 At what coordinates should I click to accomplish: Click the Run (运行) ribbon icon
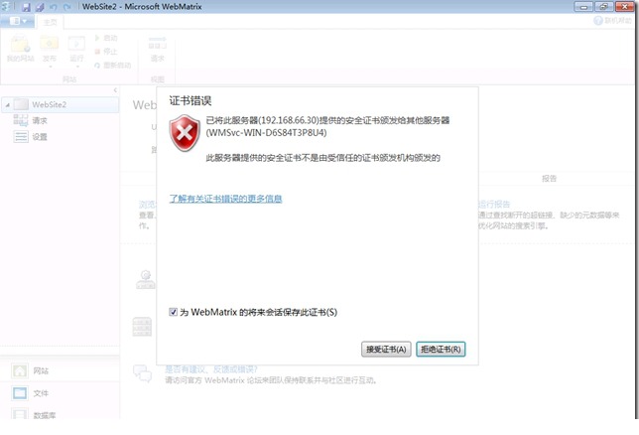coord(76,46)
